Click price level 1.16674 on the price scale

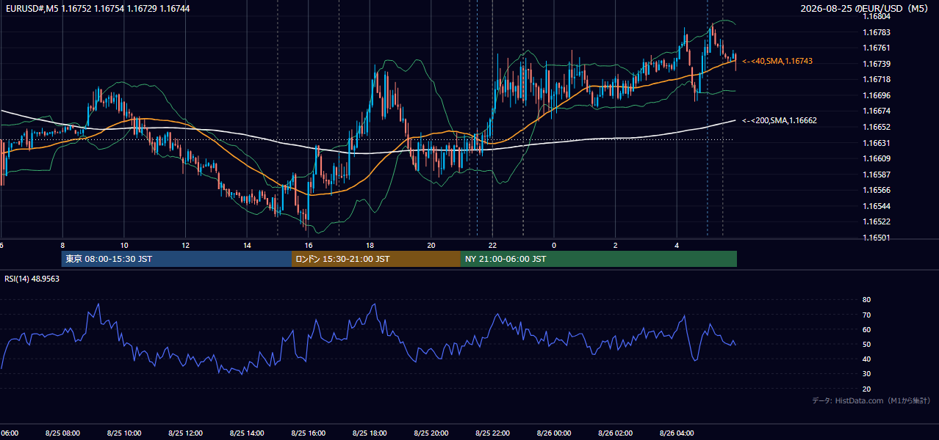pyautogui.click(x=876, y=111)
